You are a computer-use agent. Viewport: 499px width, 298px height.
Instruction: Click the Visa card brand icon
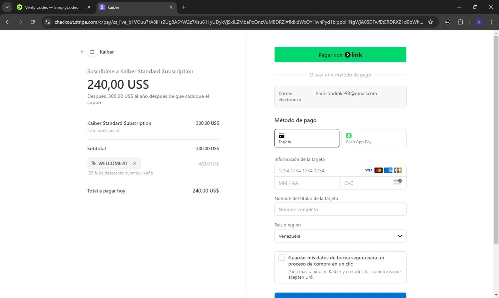pyautogui.click(x=369, y=170)
